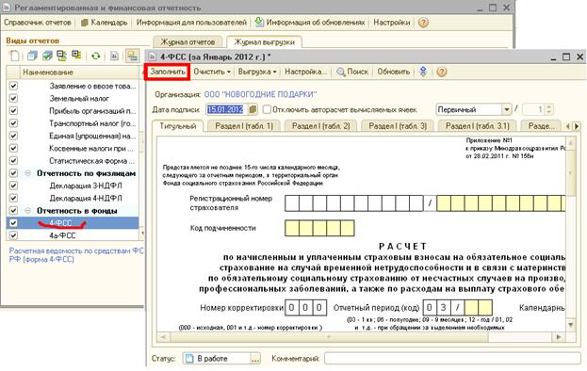Screen dimensions: 587x371
Task: Click the Обновить button
Action: click(x=394, y=72)
